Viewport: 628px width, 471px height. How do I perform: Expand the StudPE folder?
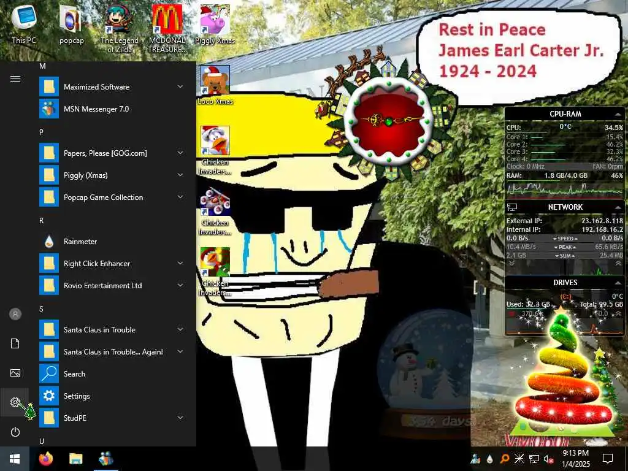pyautogui.click(x=180, y=417)
